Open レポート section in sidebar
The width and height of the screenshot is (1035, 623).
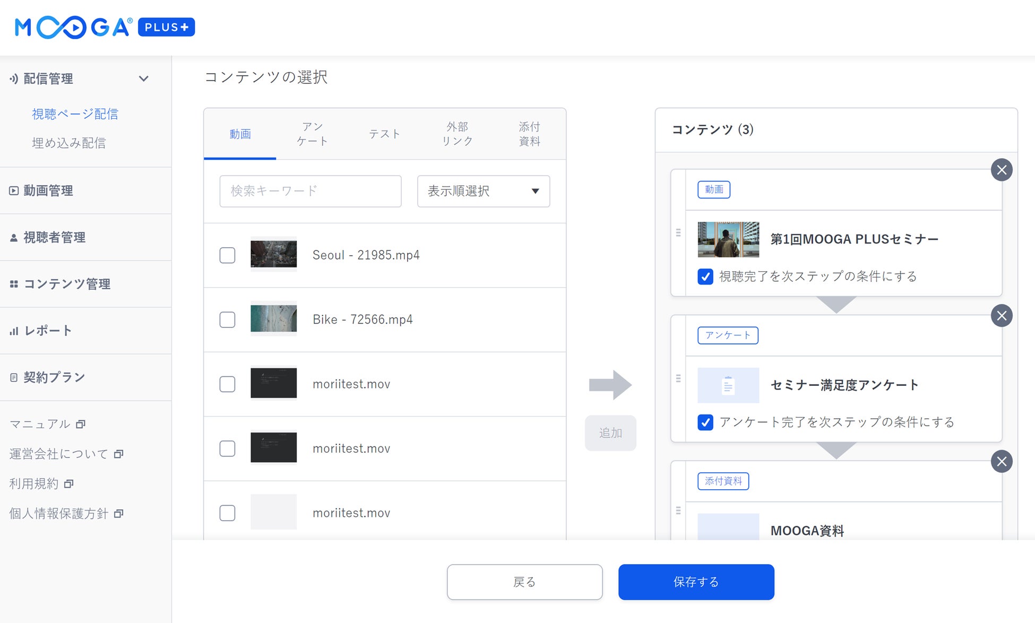click(48, 331)
